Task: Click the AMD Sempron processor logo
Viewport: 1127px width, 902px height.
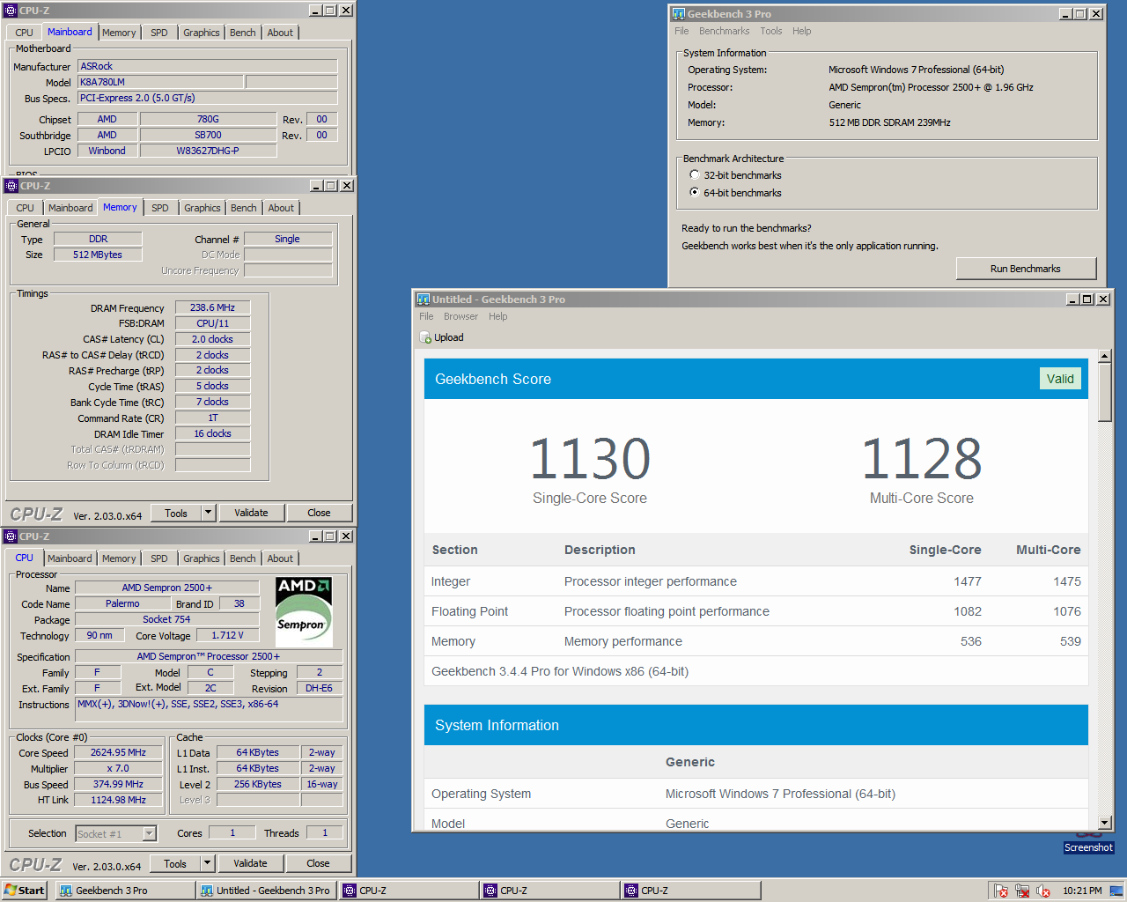Action: pyautogui.click(x=304, y=610)
